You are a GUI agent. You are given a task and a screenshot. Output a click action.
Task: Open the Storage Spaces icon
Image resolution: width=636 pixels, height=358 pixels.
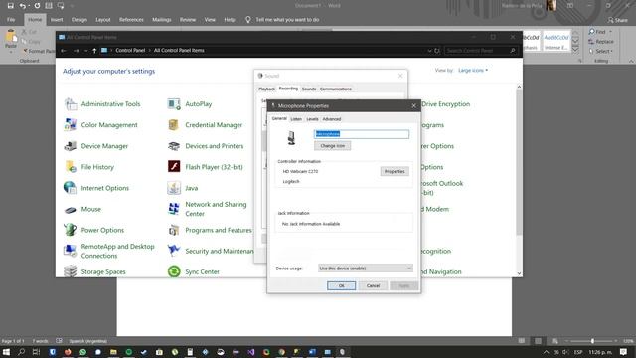[x=71, y=271]
